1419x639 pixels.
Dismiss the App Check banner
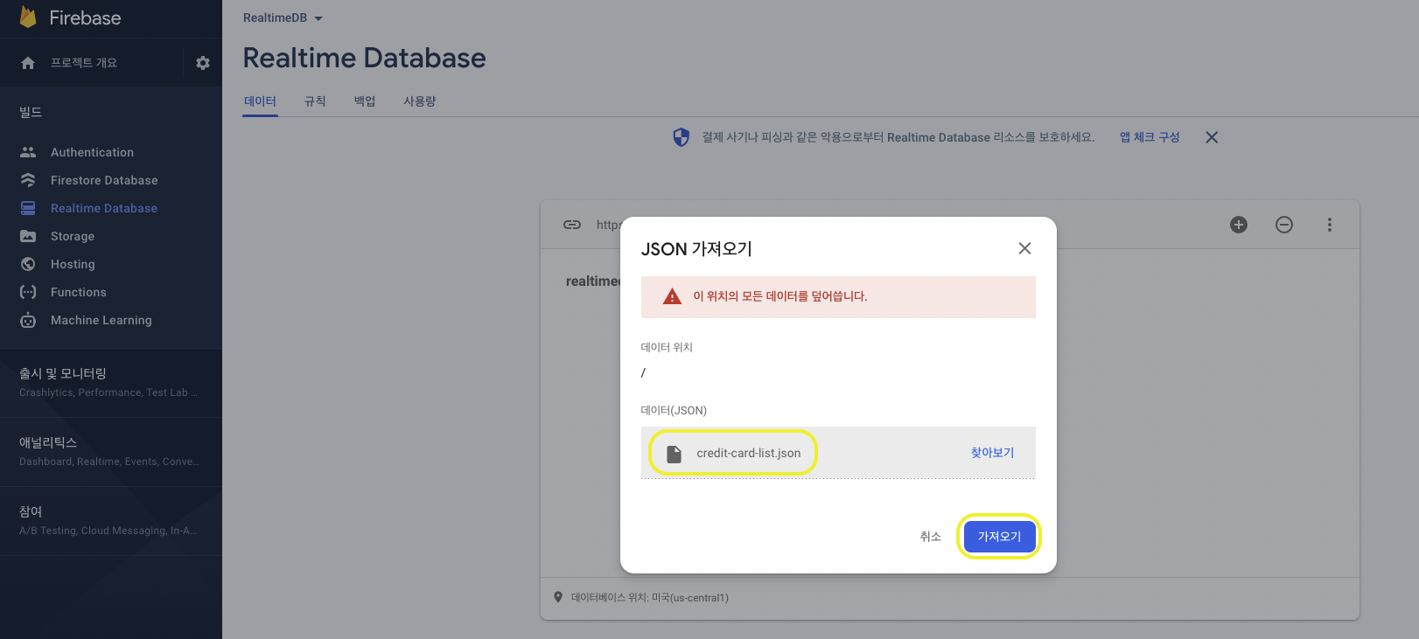[x=1212, y=137]
